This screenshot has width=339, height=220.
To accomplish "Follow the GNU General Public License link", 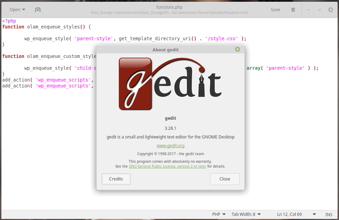I will (x=167, y=166).
